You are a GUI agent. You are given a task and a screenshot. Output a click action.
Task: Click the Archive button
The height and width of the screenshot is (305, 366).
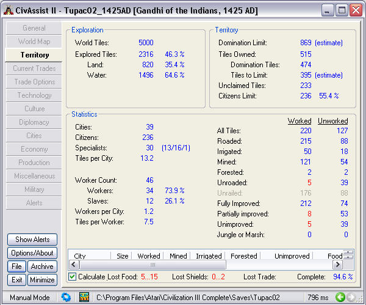click(x=42, y=266)
